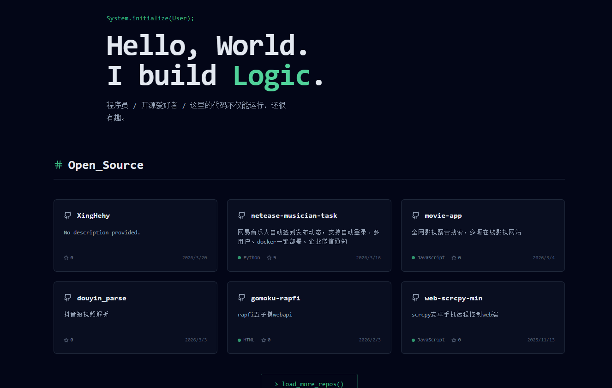Click the star icon on XingHehy card

point(66,258)
